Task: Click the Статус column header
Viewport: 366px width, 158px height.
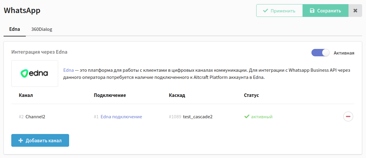Action: coord(252,95)
